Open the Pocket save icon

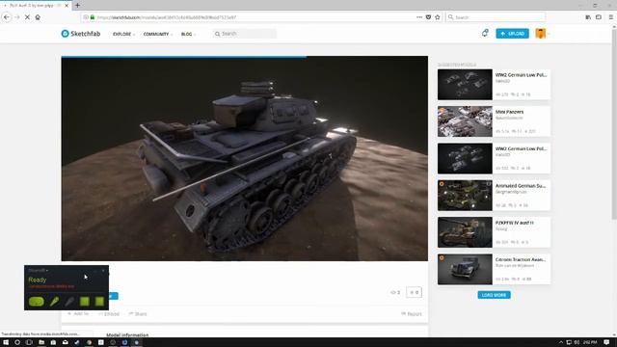(x=428, y=17)
